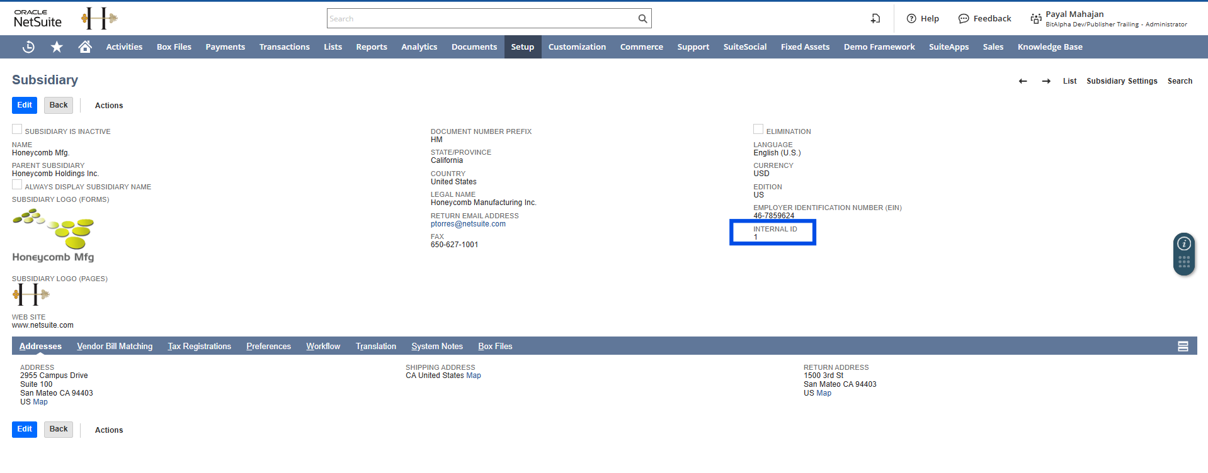Screen dimensions: 1208x473
Task: Open the Activities menu
Action: (x=124, y=47)
